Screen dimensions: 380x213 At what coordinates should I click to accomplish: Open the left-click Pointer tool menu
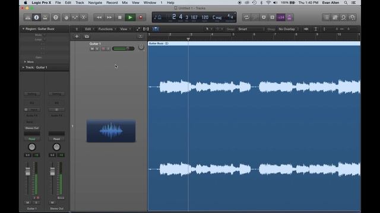pos(208,29)
